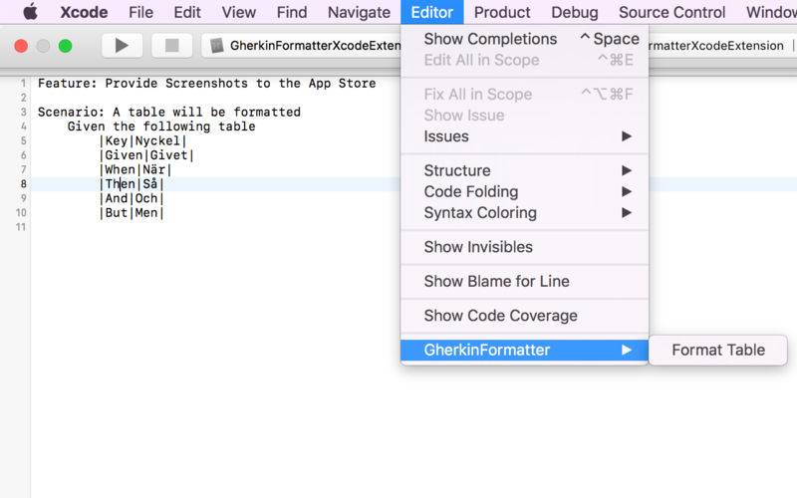Click the line 'Feature: Provide Screenshots to the App Store'
Viewport: 797px width, 498px height.
[x=207, y=84]
